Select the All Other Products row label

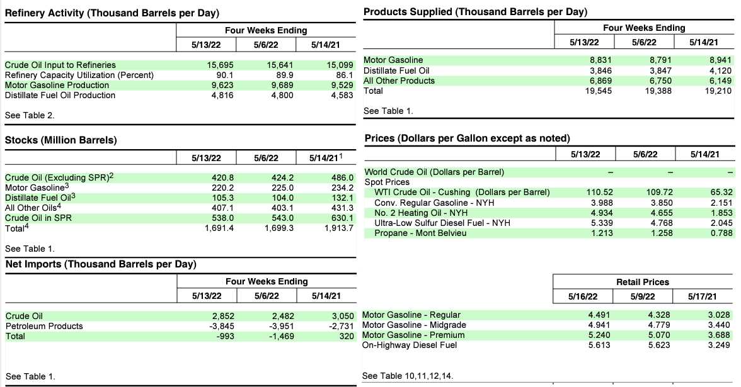399,81
